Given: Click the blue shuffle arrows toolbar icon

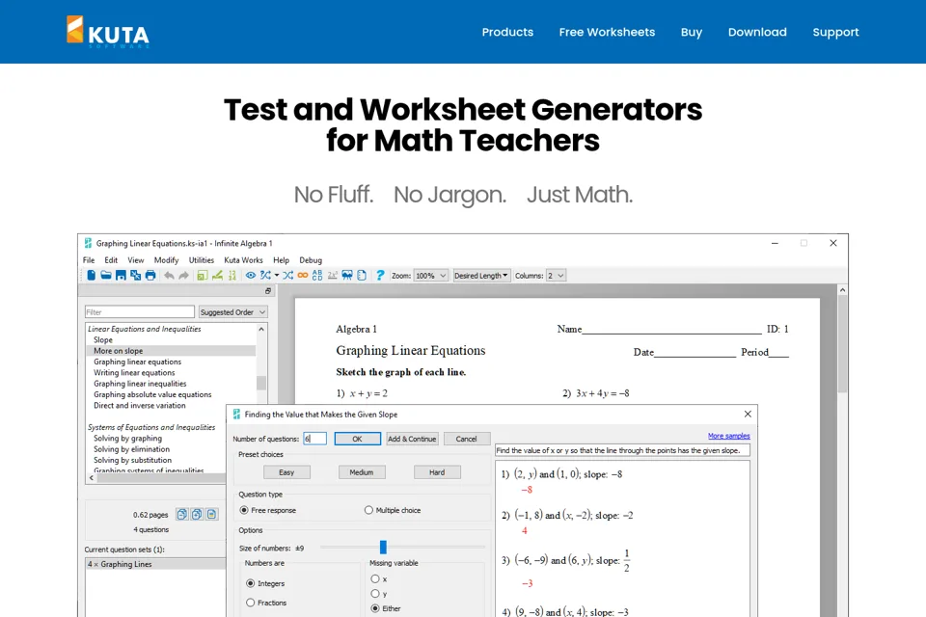Looking at the screenshot, I should [287, 275].
